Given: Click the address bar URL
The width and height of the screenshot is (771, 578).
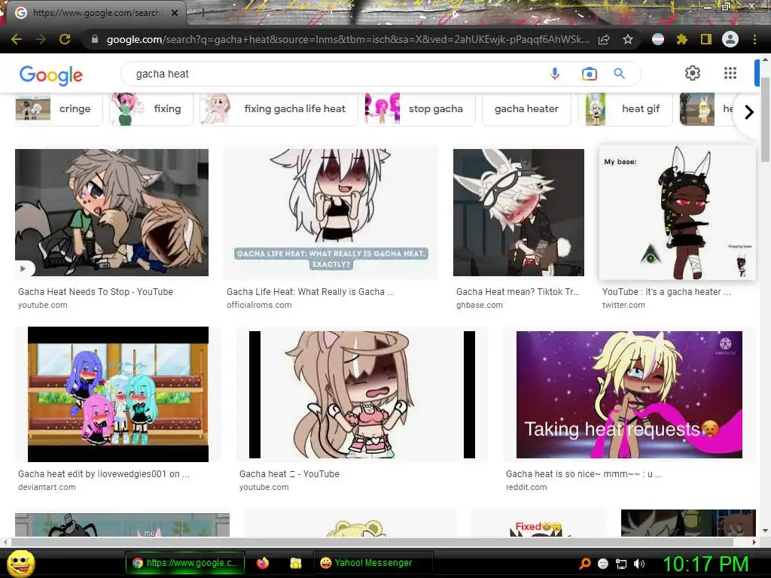Looking at the screenshot, I should (347, 39).
